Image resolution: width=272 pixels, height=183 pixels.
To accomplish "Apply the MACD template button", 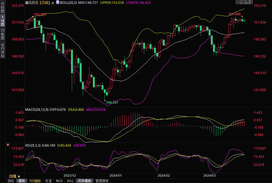I will tap(59, 181).
